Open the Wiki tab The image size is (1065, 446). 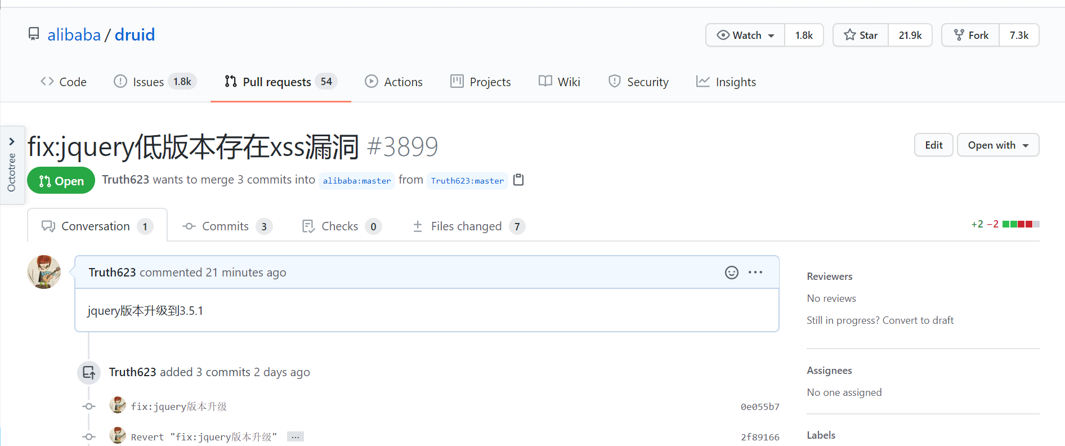(x=559, y=82)
